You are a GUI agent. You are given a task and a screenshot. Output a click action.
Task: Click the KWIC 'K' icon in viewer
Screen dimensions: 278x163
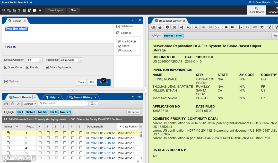tap(175, 27)
